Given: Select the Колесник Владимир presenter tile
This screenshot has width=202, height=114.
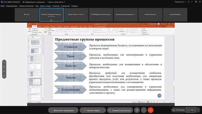Looking at the screenshot, I should tap(51, 15).
